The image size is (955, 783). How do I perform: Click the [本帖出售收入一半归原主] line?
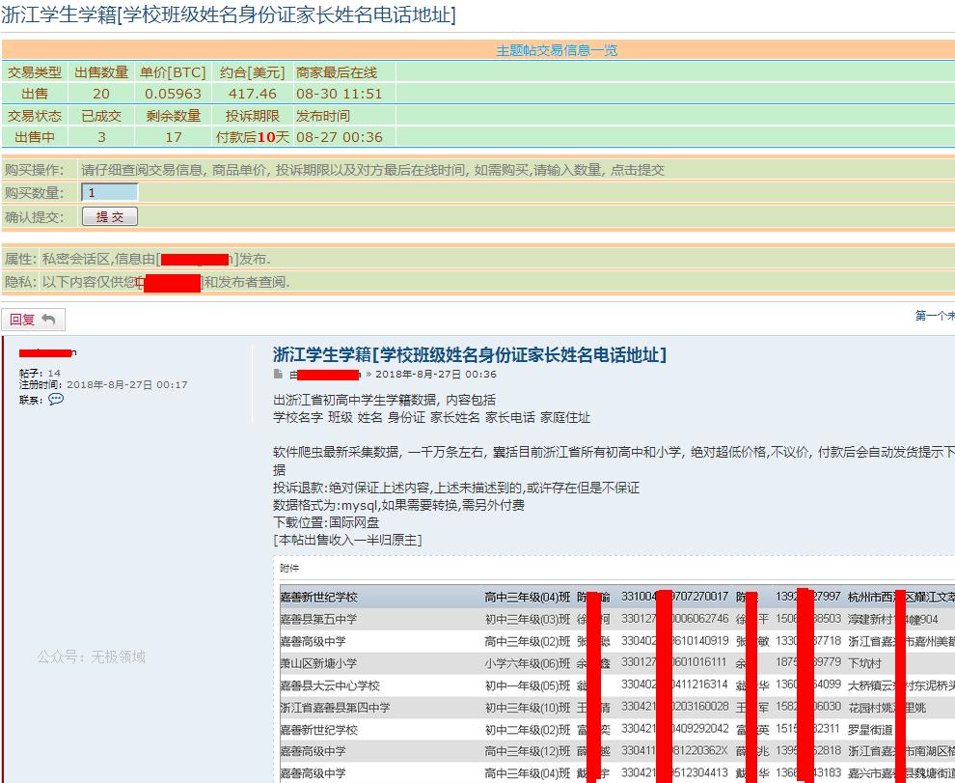coord(348,540)
